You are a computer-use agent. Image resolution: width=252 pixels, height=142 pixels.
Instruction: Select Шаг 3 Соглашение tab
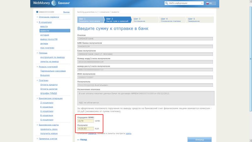145,20
